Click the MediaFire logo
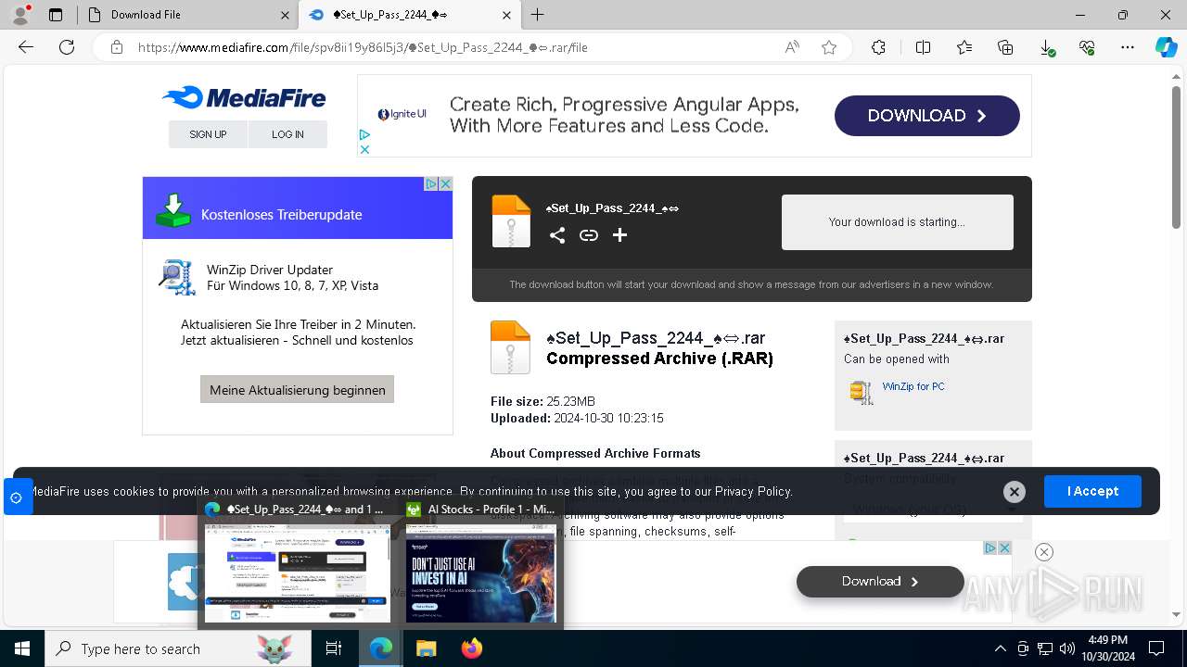Viewport: 1187px width, 667px height. click(244, 97)
